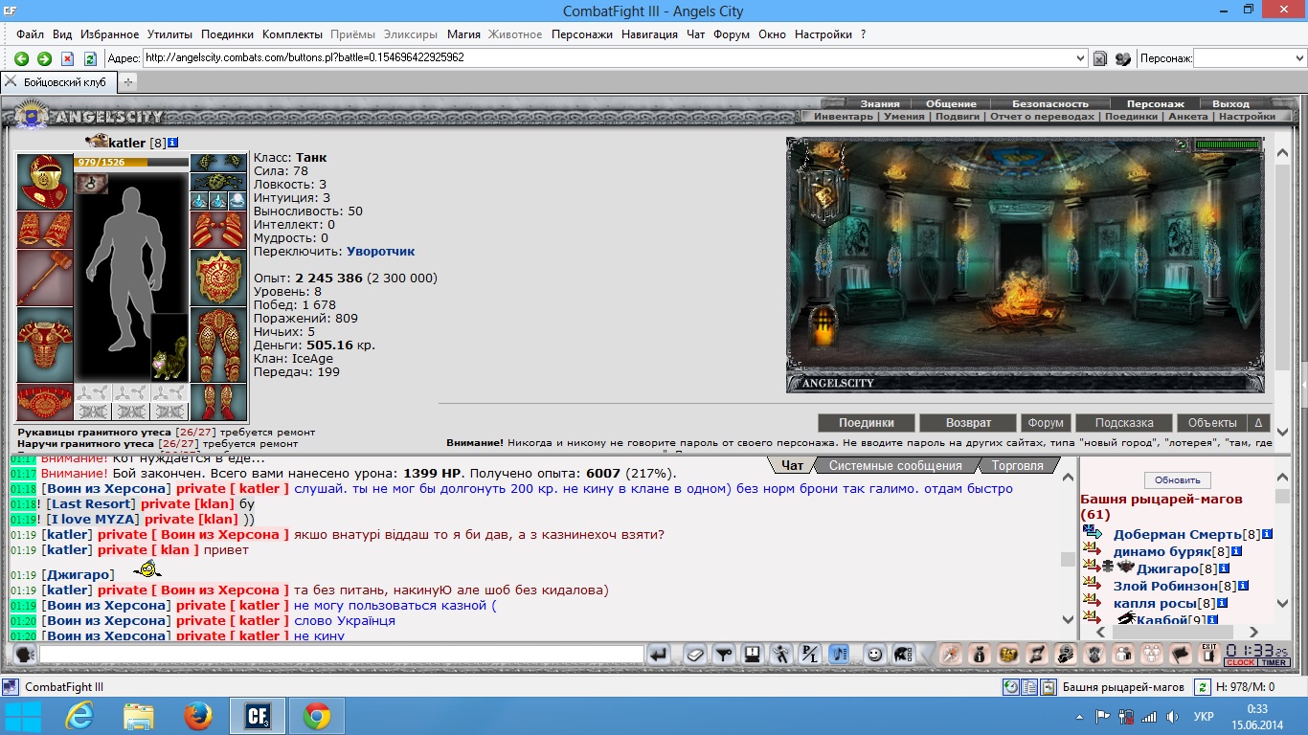The width and height of the screenshot is (1308, 735).
Task: Open the Файл menu
Action: 30,34
